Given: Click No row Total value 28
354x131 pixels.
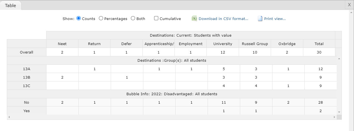Looking at the screenshot, I should (321, 102).
